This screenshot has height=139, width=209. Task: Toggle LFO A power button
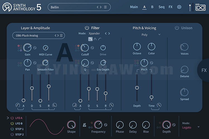pos(12,118)
